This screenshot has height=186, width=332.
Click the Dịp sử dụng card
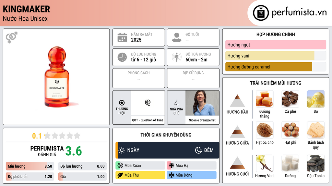193,78
